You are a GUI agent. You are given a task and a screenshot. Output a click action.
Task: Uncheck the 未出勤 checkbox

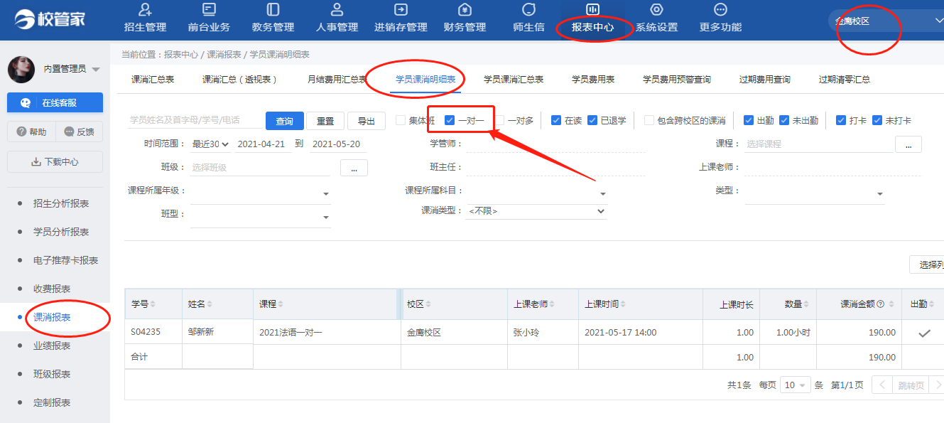(x=784, y=120)
